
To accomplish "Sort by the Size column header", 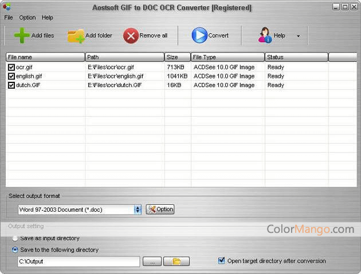I will [178, 57].
